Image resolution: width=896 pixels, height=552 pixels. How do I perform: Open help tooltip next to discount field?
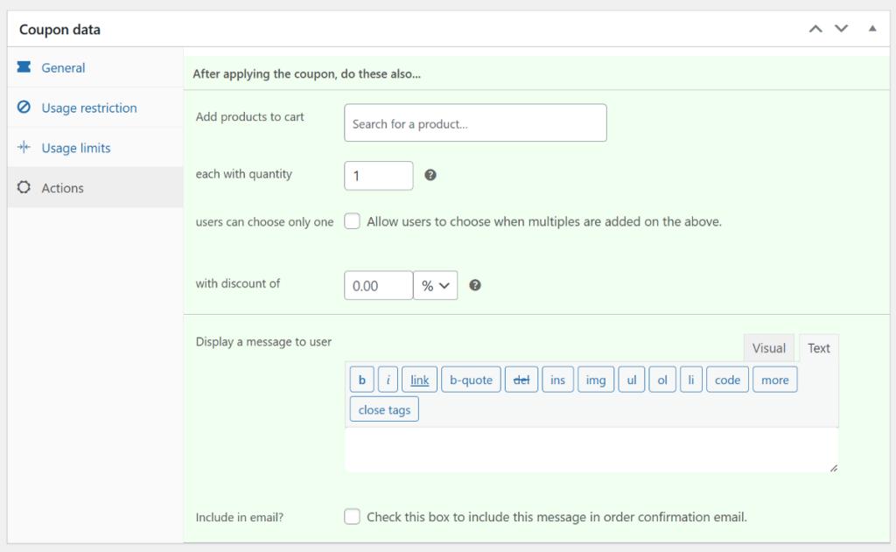(475, 284)
